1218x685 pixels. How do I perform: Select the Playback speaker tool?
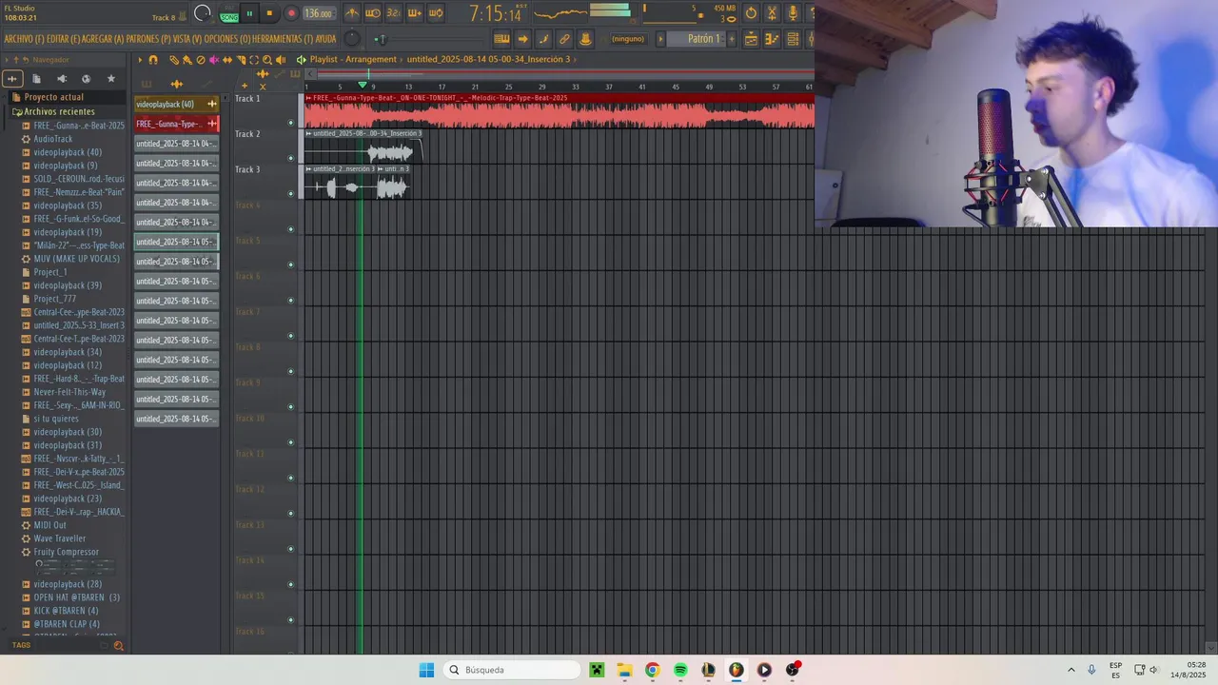pos(281,59)
